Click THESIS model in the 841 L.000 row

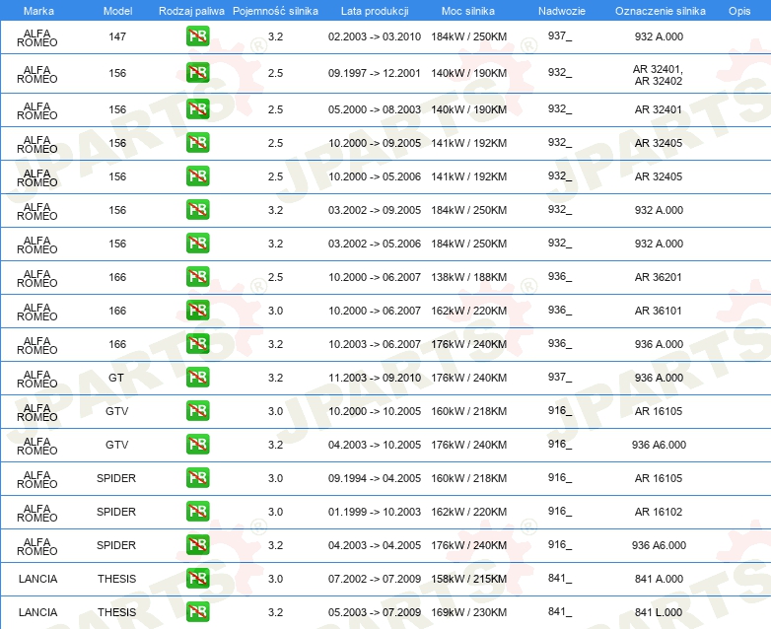(116, 612)
